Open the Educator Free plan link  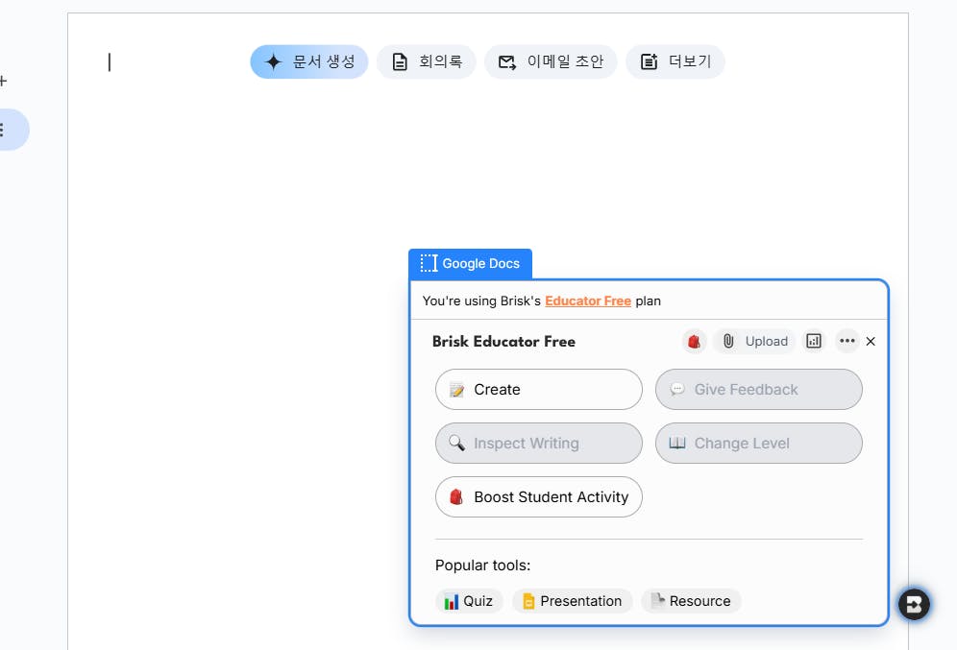588,301
